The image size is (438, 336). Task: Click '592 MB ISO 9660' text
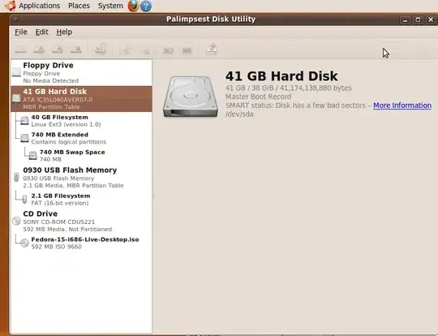click(x=57, y=247)
